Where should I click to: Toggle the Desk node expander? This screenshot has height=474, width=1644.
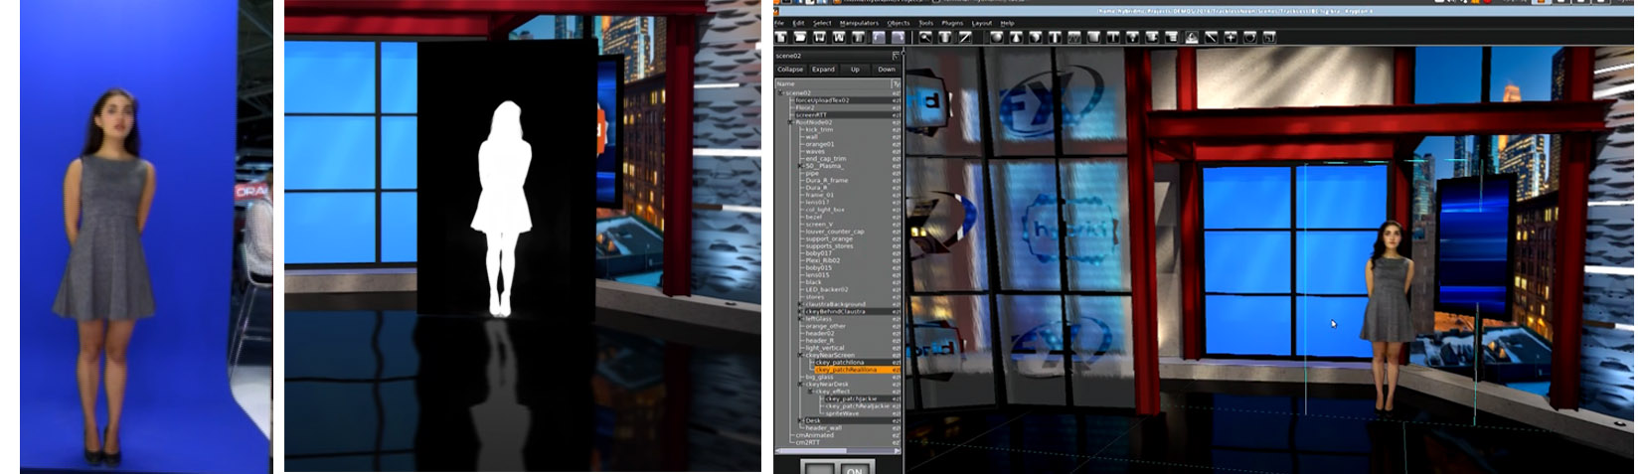800,420
